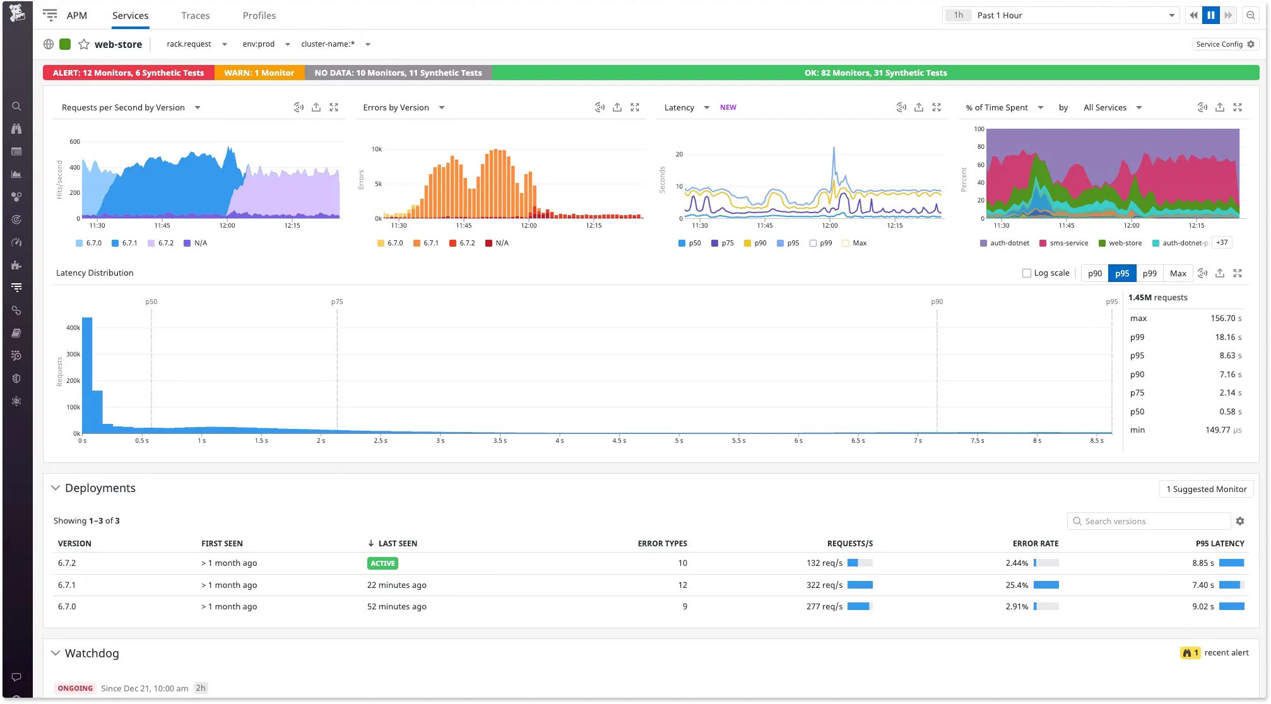Open the Service Config button

pos(1225,44)
